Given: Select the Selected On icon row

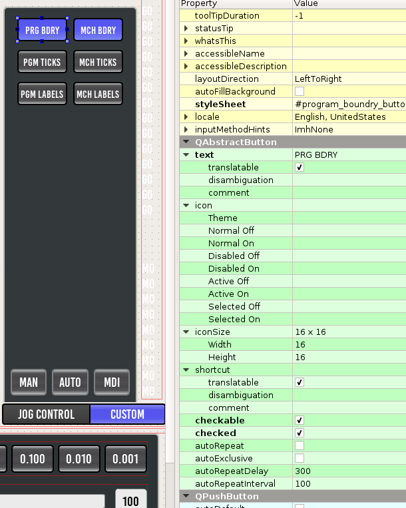Looking at the screenshot, I should click(293, 319).
